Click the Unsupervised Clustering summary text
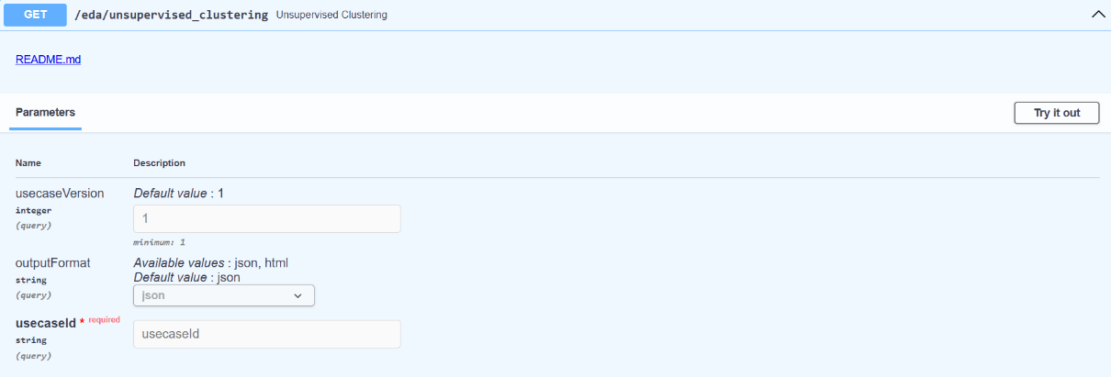Viewport: 1111px width, 377px height. (x=331, y=16)
